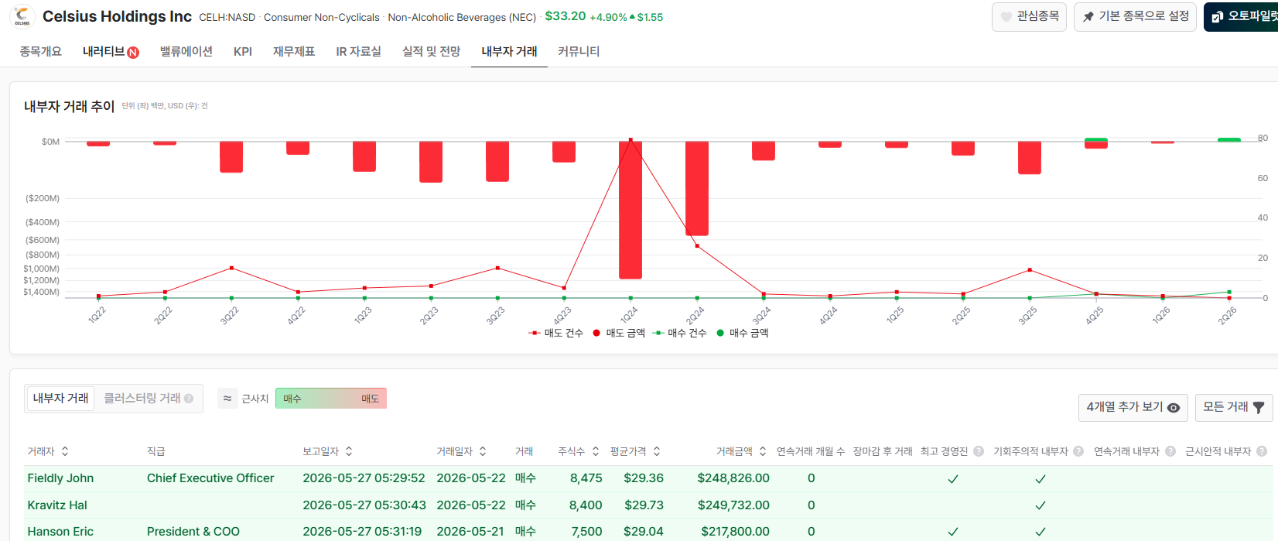Image resolution: width=1278 pixels, height=541 pixels.
Task: Click the Consumer Non-Cyclicals sector label
Action: click(322, 17)
